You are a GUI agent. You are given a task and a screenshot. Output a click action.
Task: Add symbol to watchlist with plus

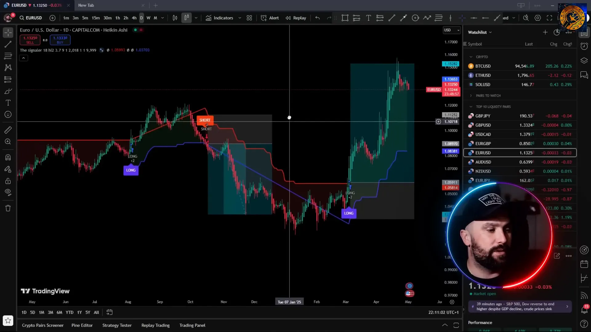point(545,32)
